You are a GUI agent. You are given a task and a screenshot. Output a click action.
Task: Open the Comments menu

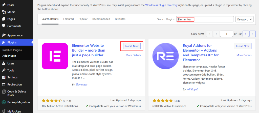tap(16, 26)
